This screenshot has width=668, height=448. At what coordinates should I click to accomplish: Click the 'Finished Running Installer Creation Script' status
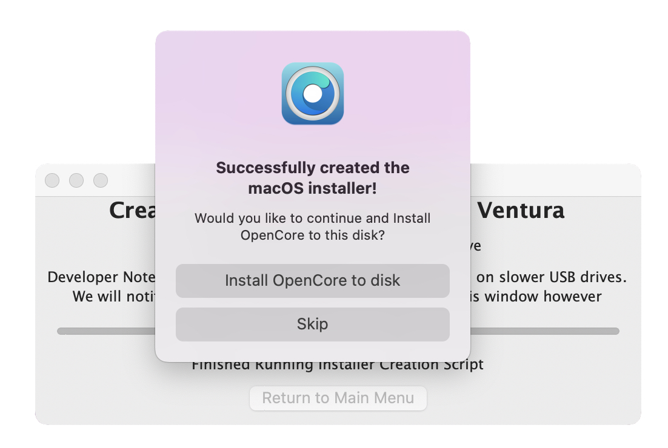338,366
